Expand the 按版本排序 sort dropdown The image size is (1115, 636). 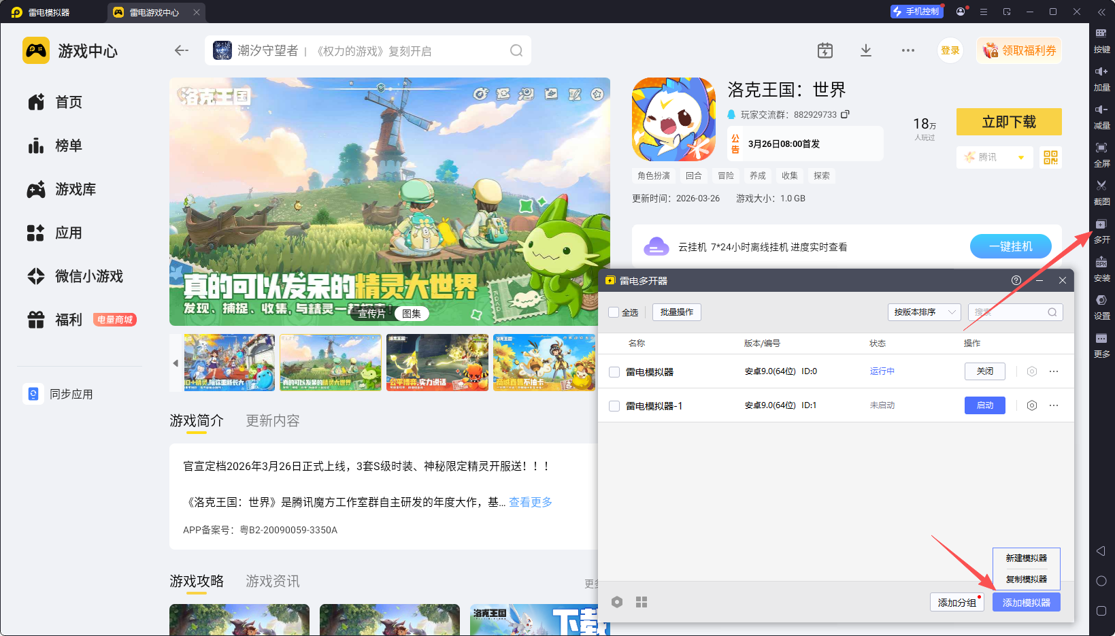click(x=923, y=312)
